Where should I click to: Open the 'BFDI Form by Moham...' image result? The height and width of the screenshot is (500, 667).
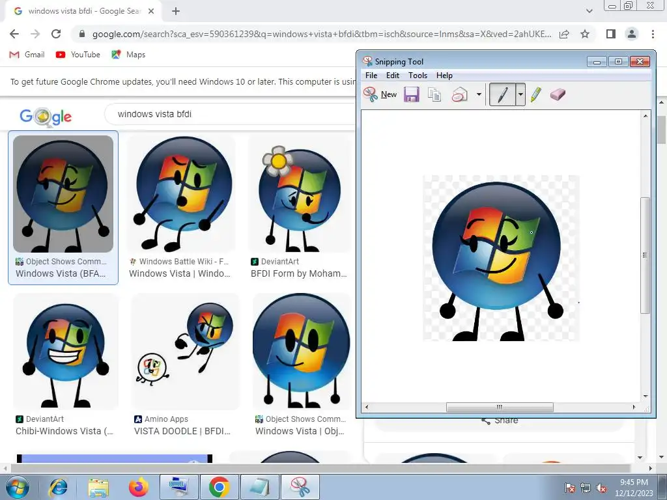click(300, 194)
